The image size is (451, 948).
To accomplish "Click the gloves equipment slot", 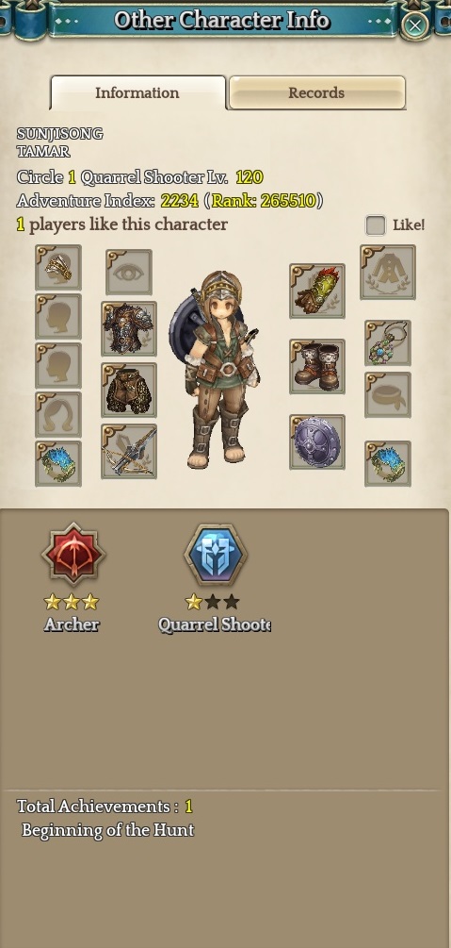I will 317,291.
